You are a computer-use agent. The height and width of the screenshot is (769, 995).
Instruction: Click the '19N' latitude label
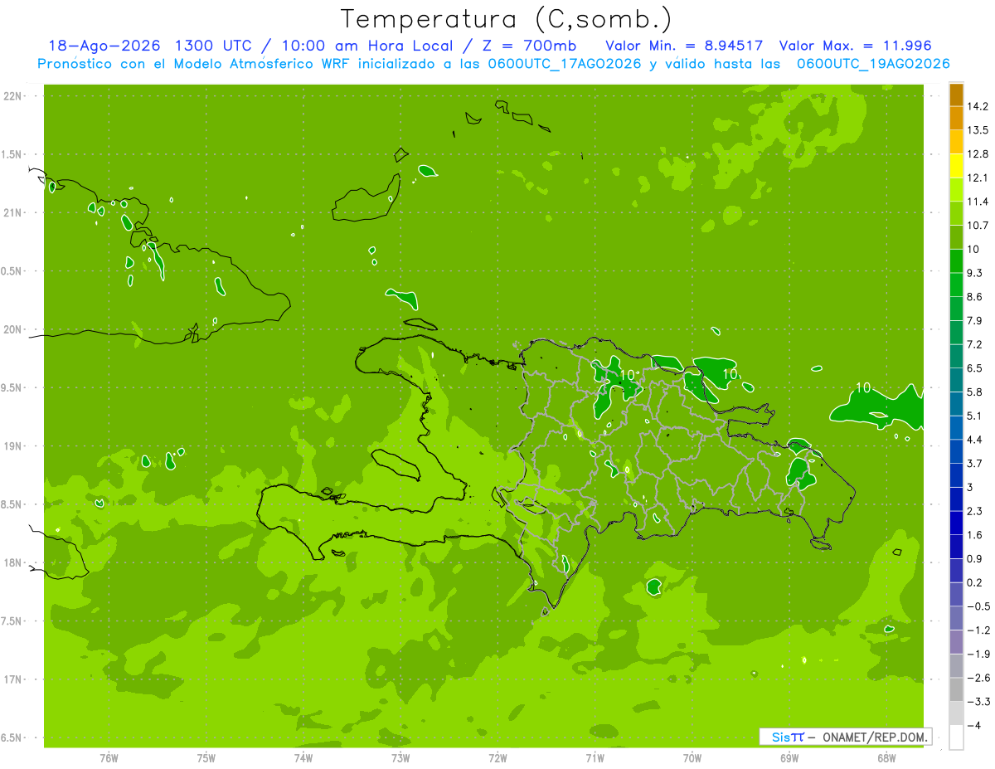click(12, 446)
